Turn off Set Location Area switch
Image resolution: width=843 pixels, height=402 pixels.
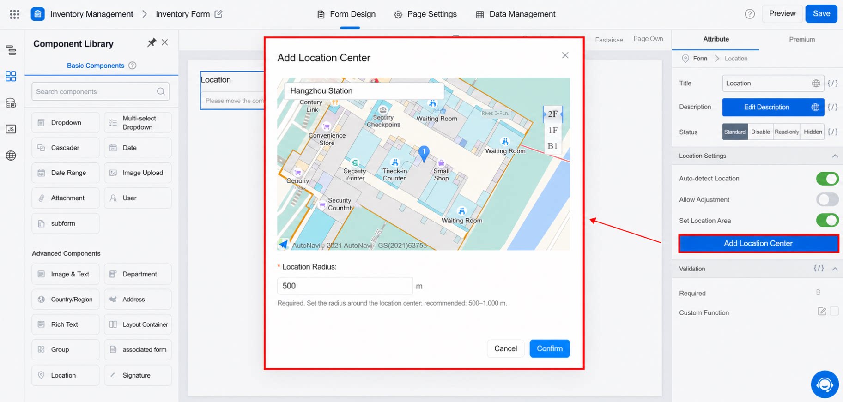[x=827, y=220]
